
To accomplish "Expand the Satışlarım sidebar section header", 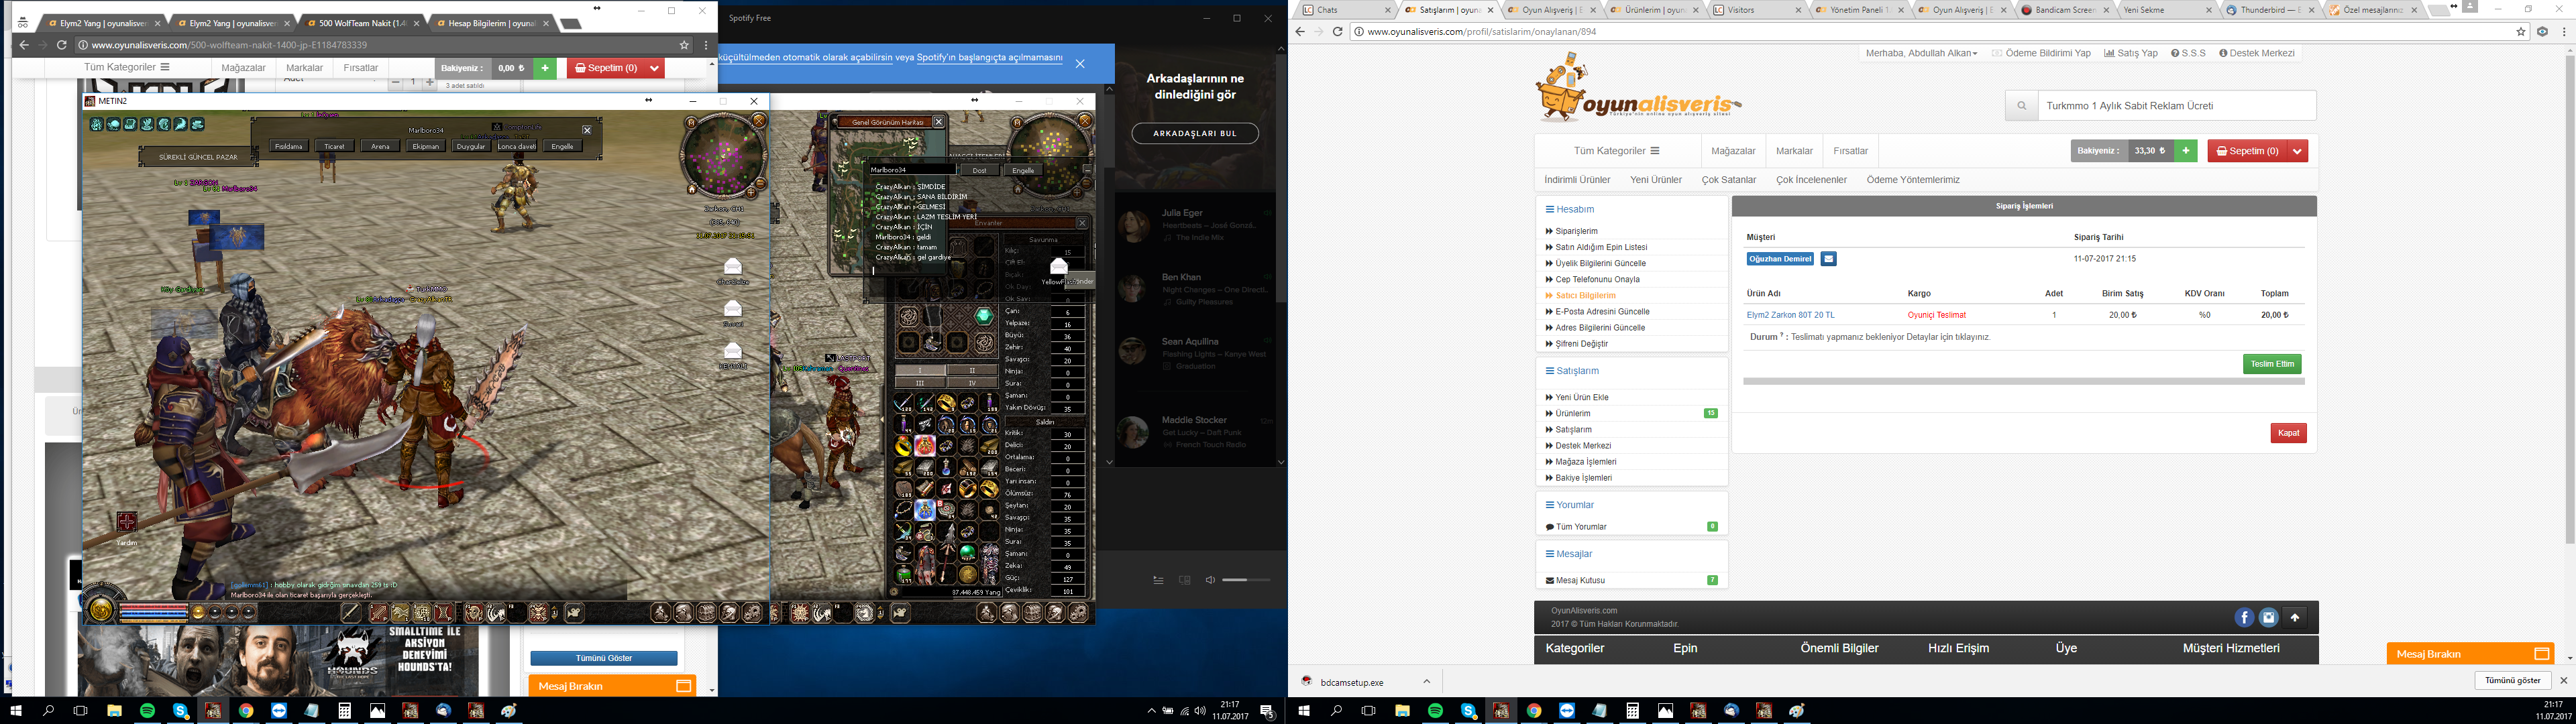I will pos(1571,371).
